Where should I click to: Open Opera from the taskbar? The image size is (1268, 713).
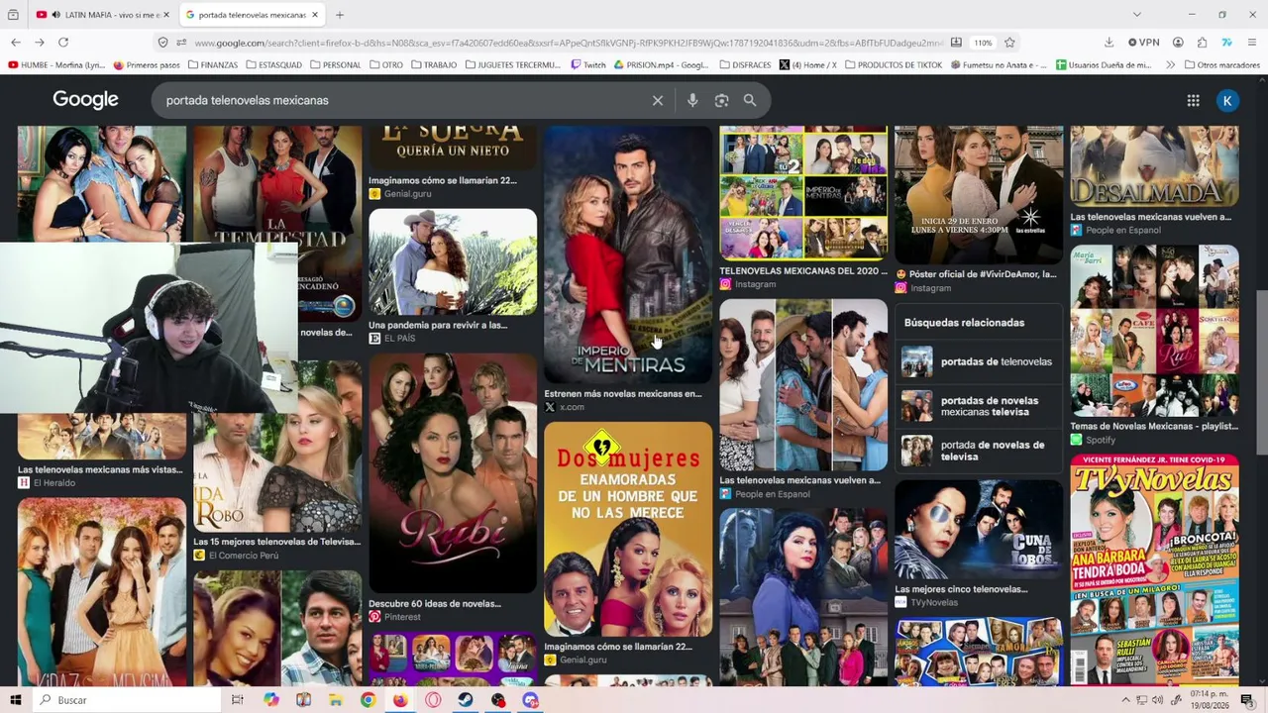[x=433, y=700]
